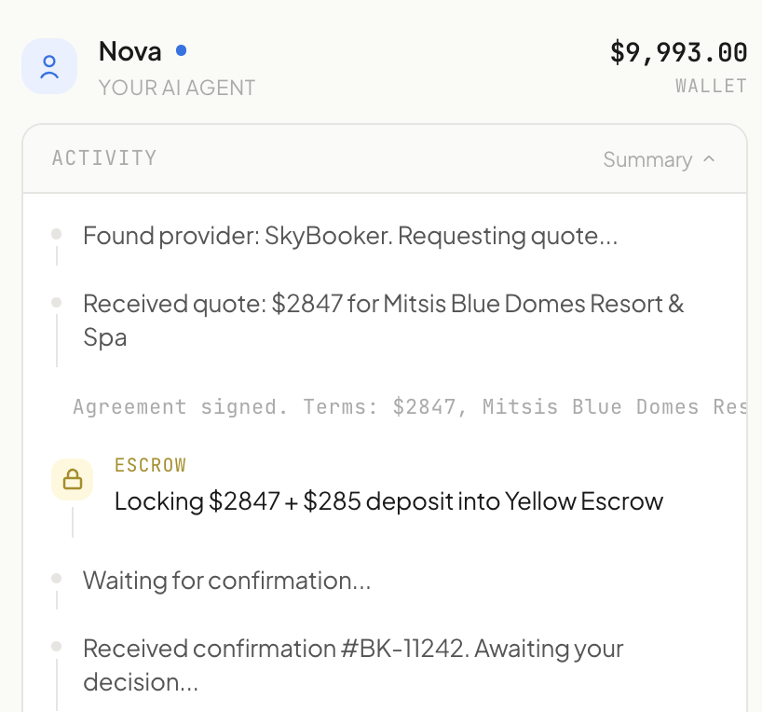Image resolution: width=762 pixels, height=712 pixels.
Task: Click the ESCROW heading label
Action: (x=151, y=465)
